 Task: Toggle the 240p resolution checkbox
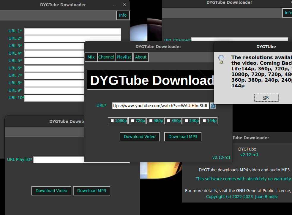tap(187, 121)
